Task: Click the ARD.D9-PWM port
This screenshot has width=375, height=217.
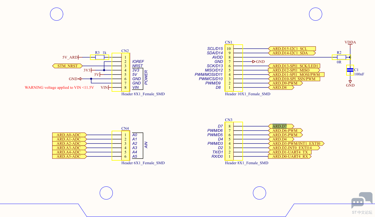Action: tap(286, 83)
